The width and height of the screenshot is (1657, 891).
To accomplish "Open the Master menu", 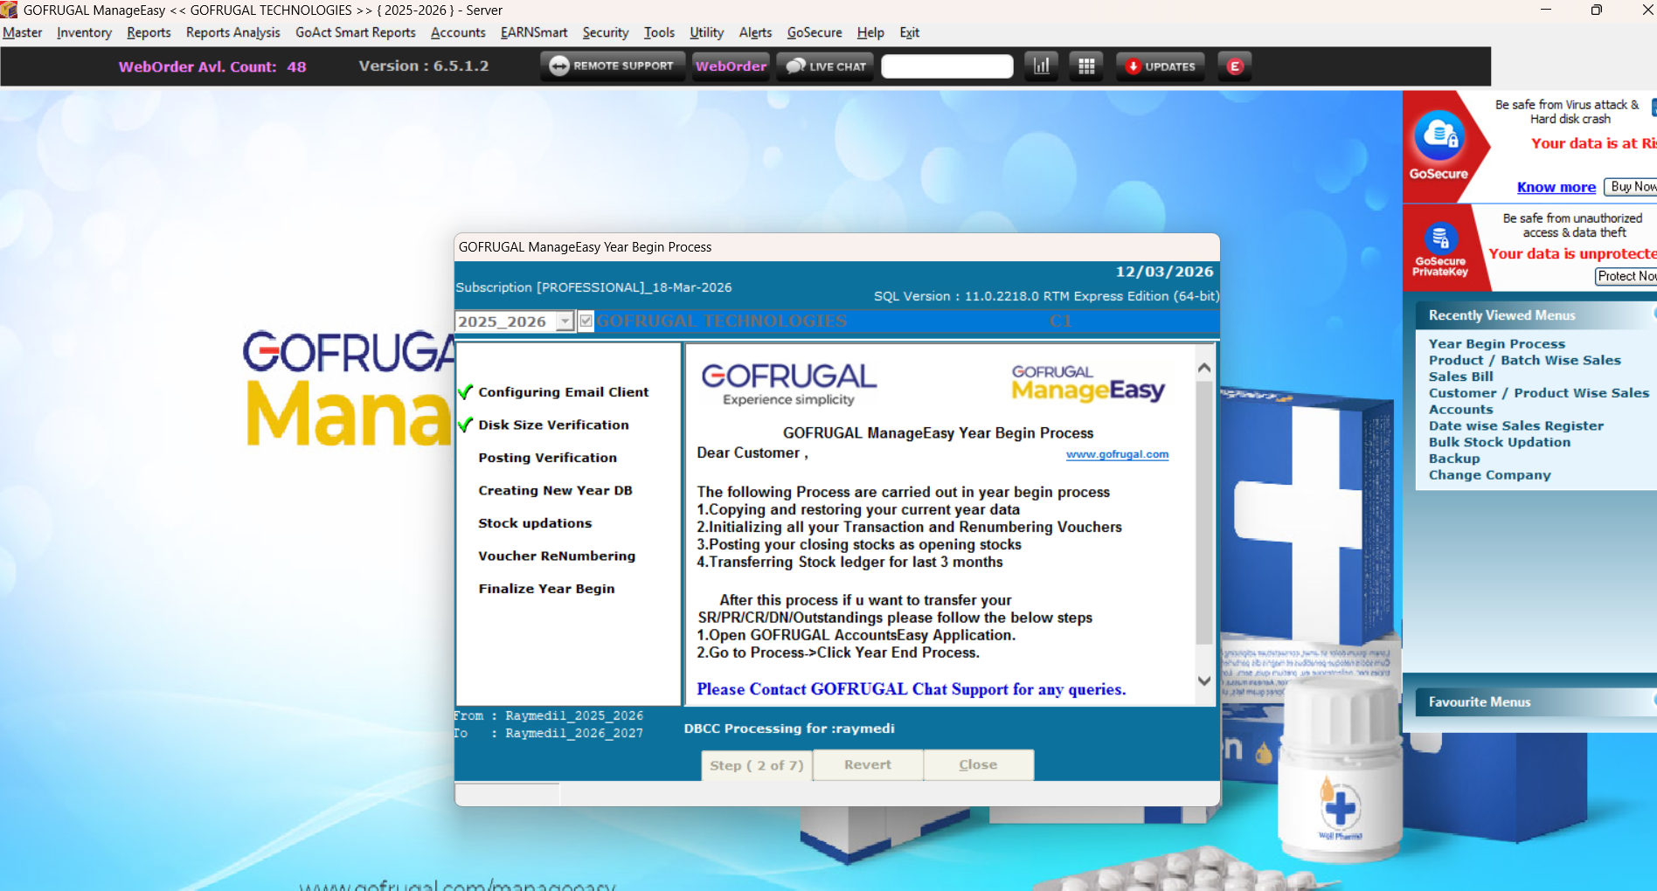I will click(x=23, y=32).
